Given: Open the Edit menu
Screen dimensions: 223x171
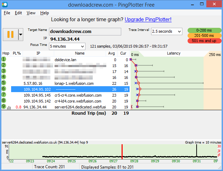Looking at the screenshot, I should 18,13.
